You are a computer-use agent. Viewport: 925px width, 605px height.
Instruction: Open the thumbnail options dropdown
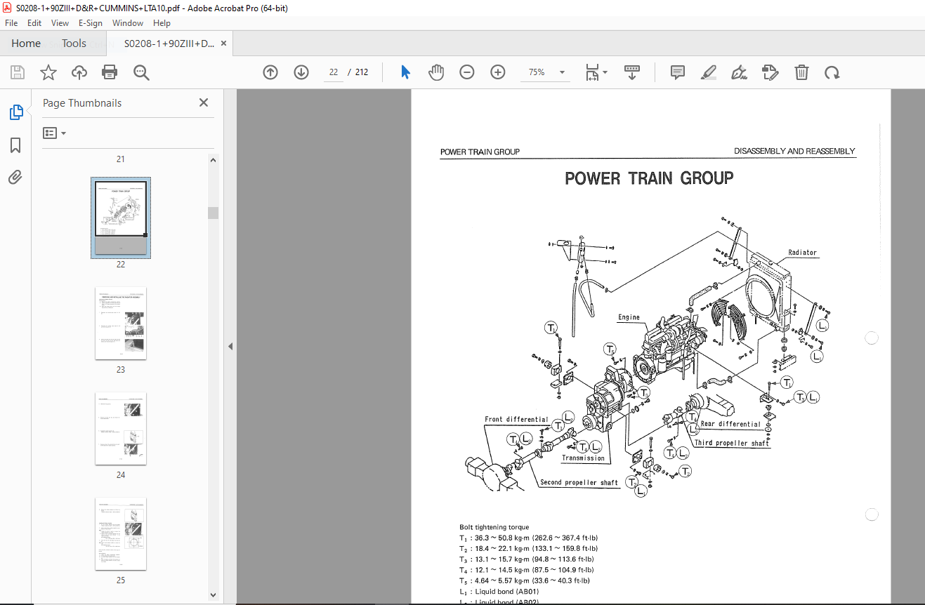pos(54,133)
